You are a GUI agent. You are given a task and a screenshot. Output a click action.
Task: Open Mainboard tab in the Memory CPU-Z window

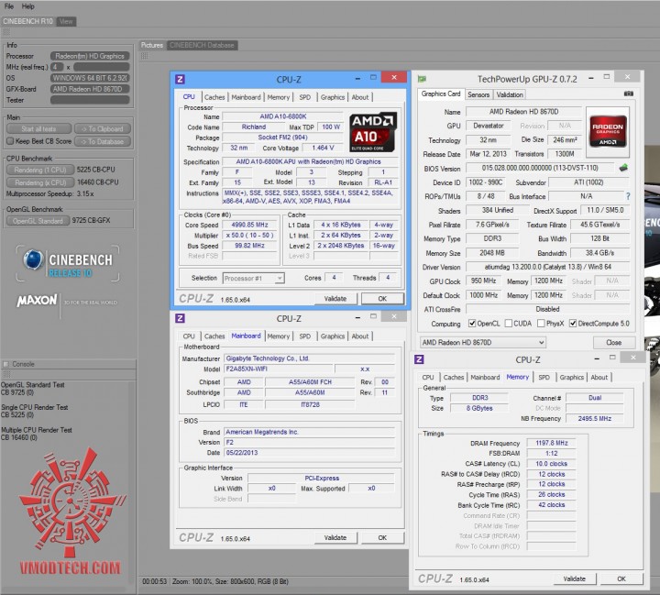point(485,378)
